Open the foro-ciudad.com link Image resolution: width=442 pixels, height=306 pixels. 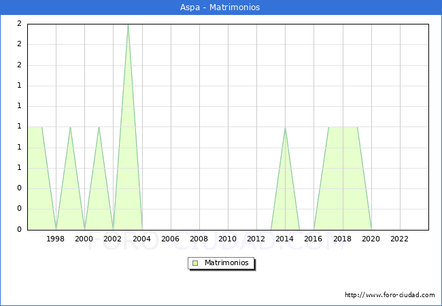click(x=390, y=295)
